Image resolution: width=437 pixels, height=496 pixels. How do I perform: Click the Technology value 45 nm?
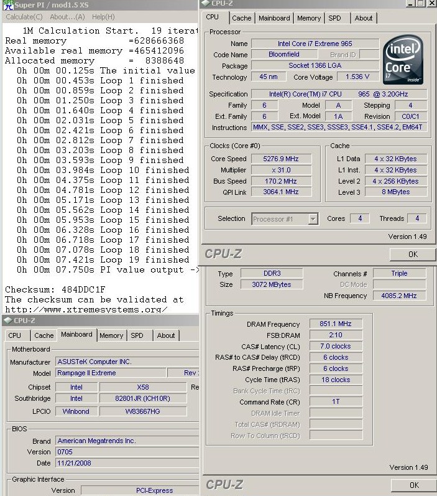tap(269, 77)
